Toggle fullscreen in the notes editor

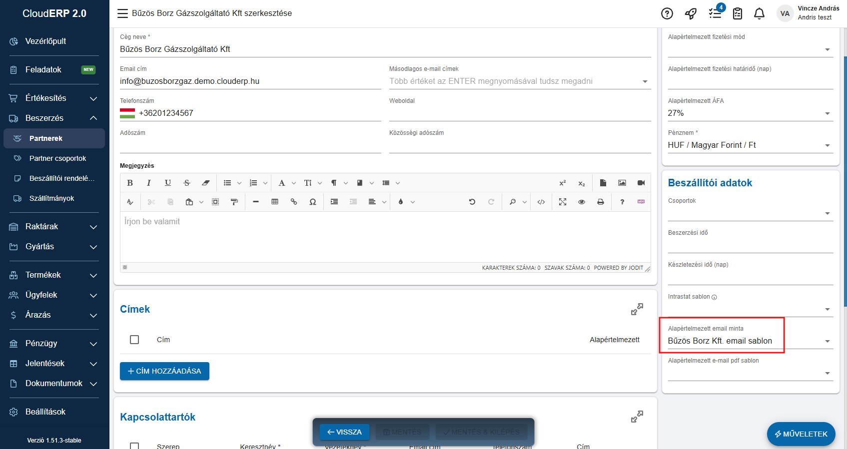(x=563, y=202)
